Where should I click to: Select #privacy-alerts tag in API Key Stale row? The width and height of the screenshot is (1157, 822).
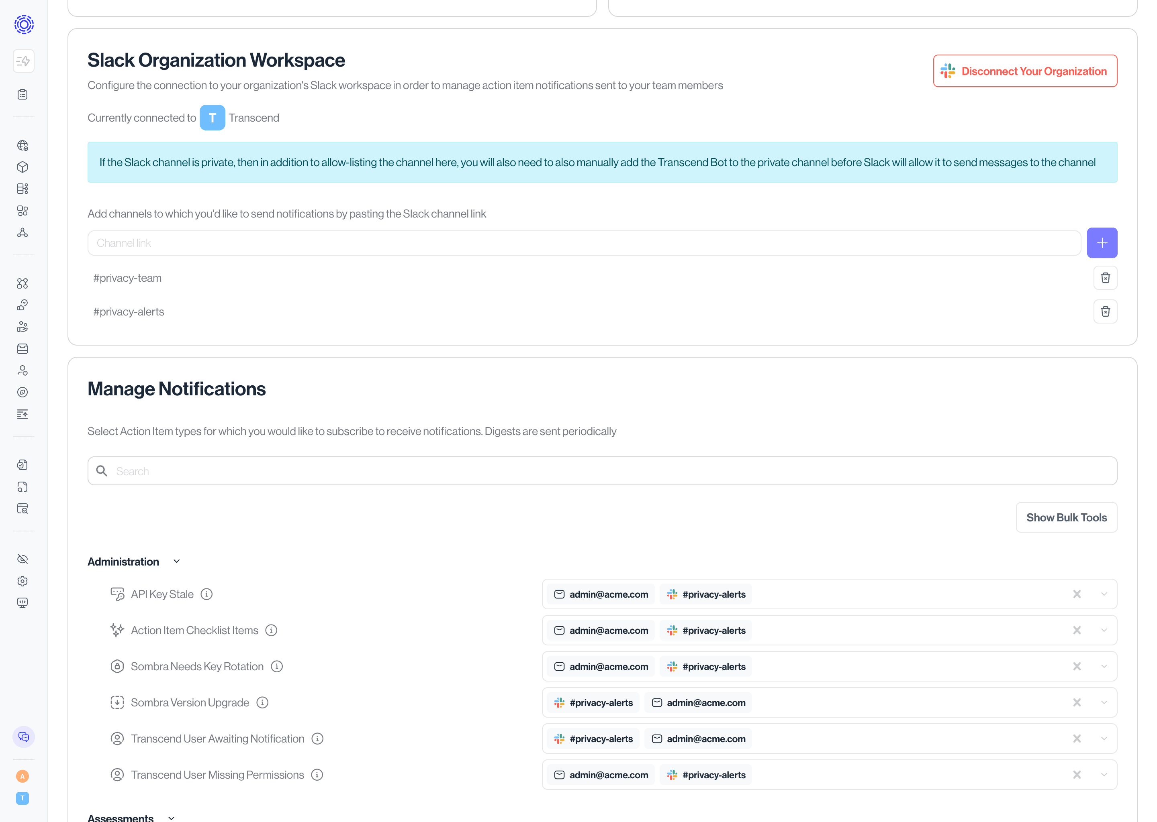[706, 594]
